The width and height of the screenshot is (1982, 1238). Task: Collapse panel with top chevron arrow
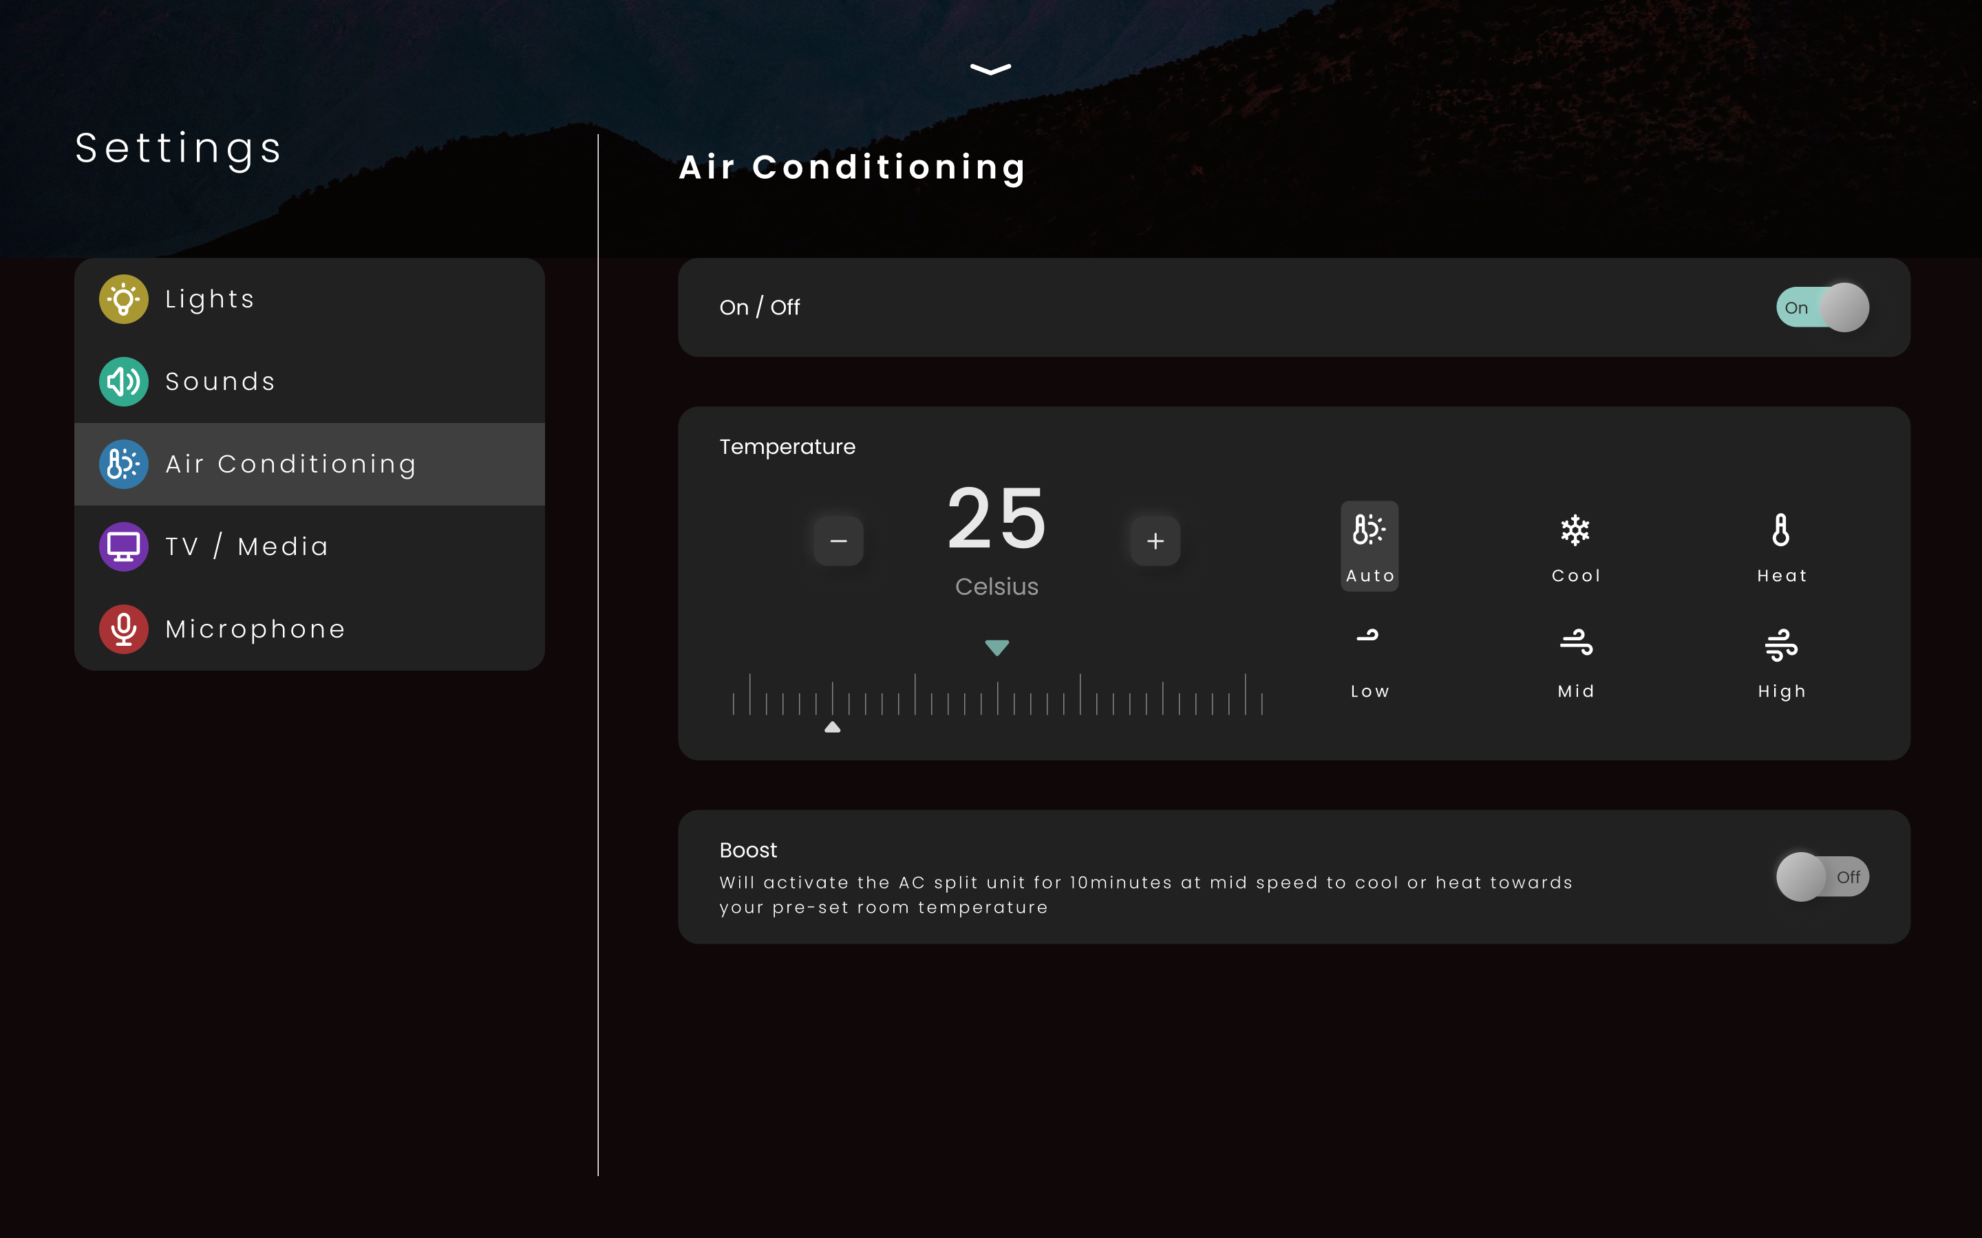[x=990, y=69]
